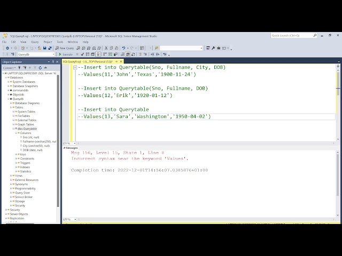Click Specify Values for Template Parameters icon

tap(165, 54)
